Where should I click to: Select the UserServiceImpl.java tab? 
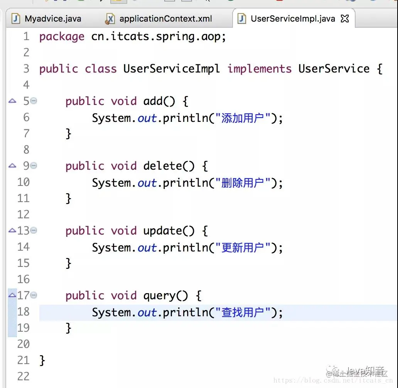pyautogui.click(x=293, y=19)
